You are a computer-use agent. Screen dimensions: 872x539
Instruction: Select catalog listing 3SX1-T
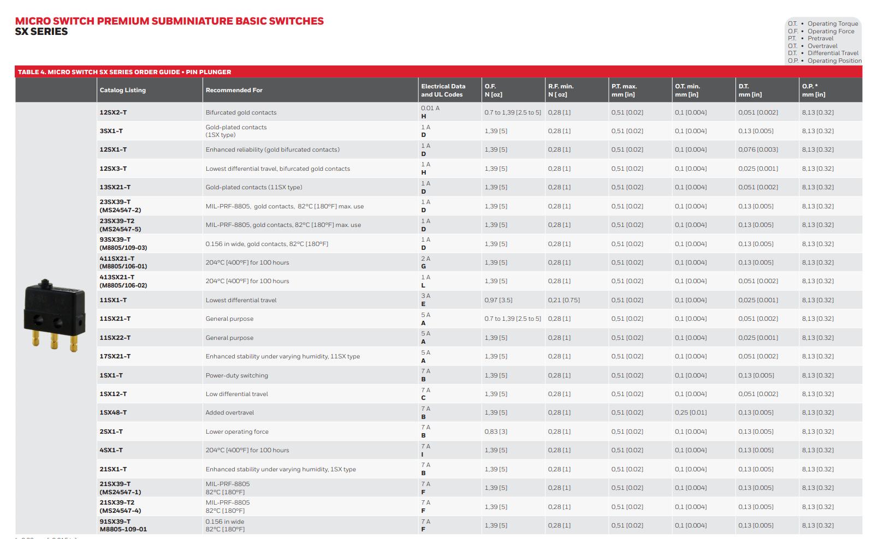111,131
